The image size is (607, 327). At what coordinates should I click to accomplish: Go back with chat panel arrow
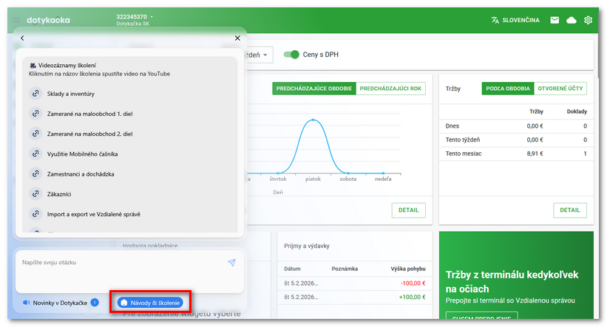click(x=22, y=38)
